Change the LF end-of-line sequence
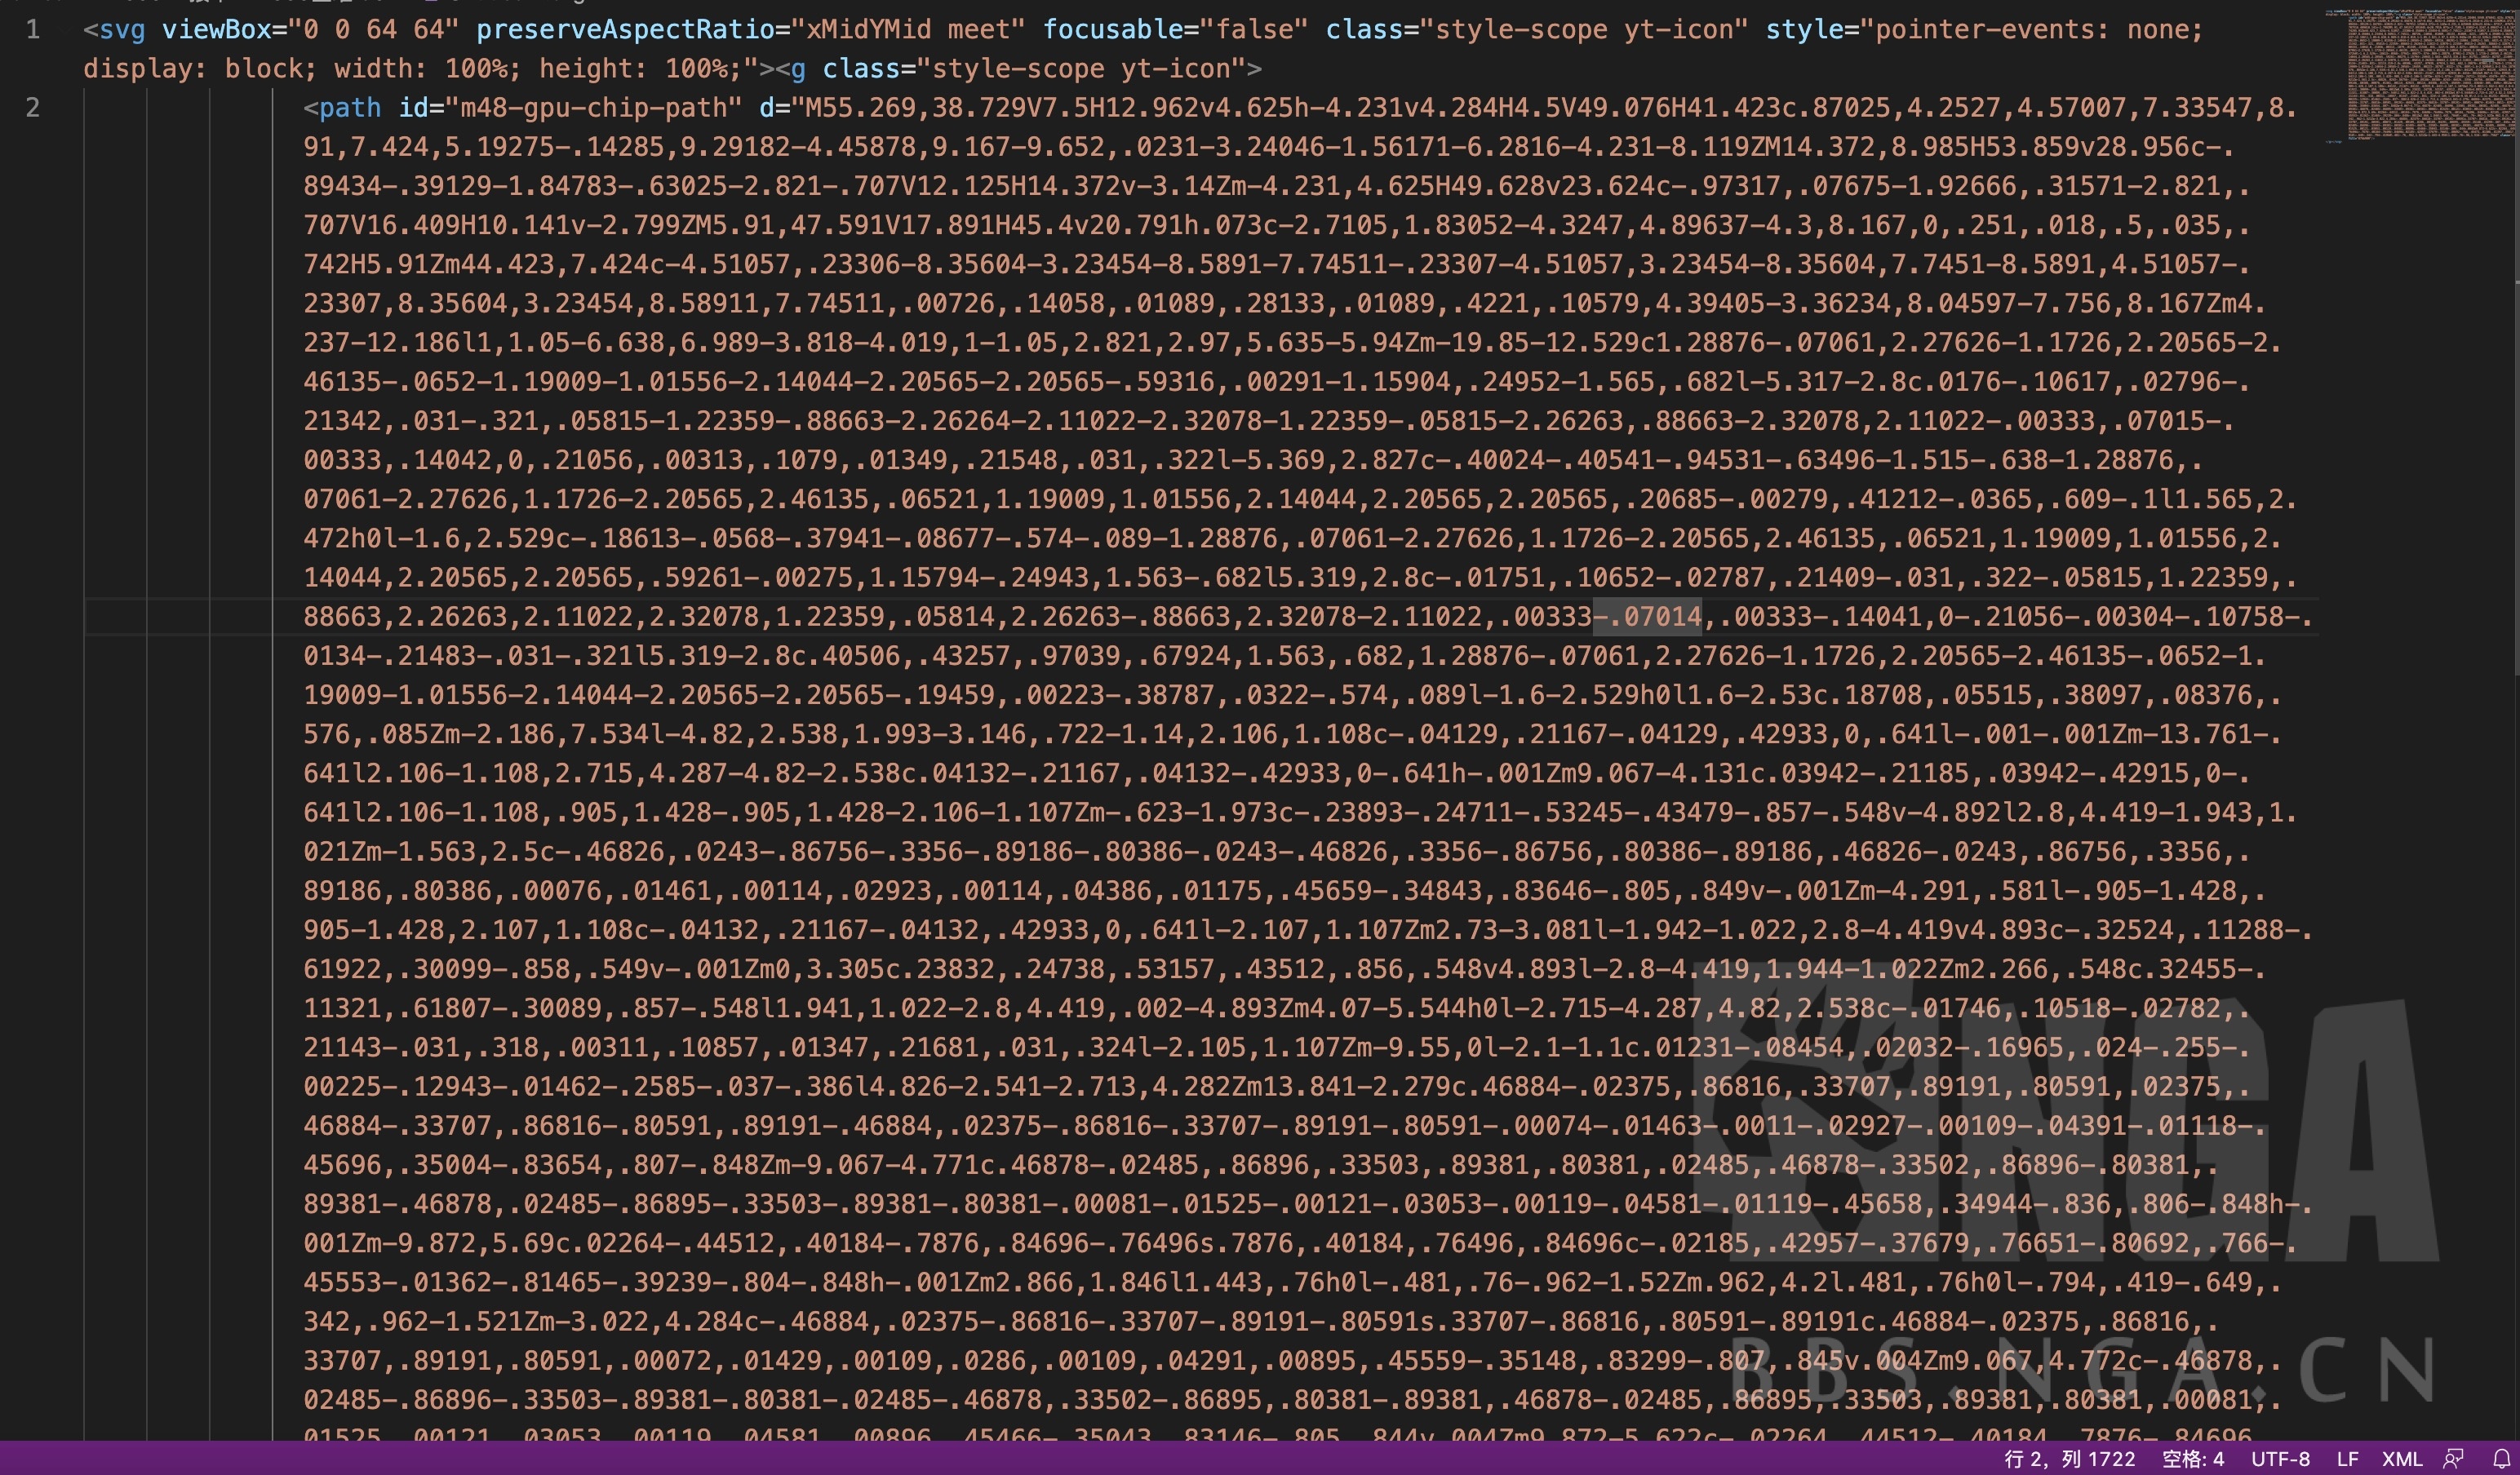 coord(2347,1459)
